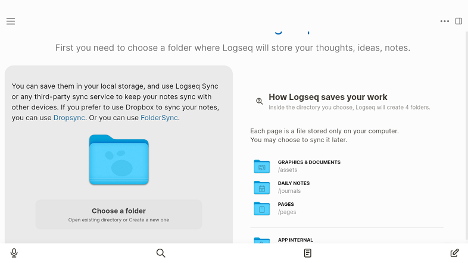Select the /pages folder path text

click(287, 212)
